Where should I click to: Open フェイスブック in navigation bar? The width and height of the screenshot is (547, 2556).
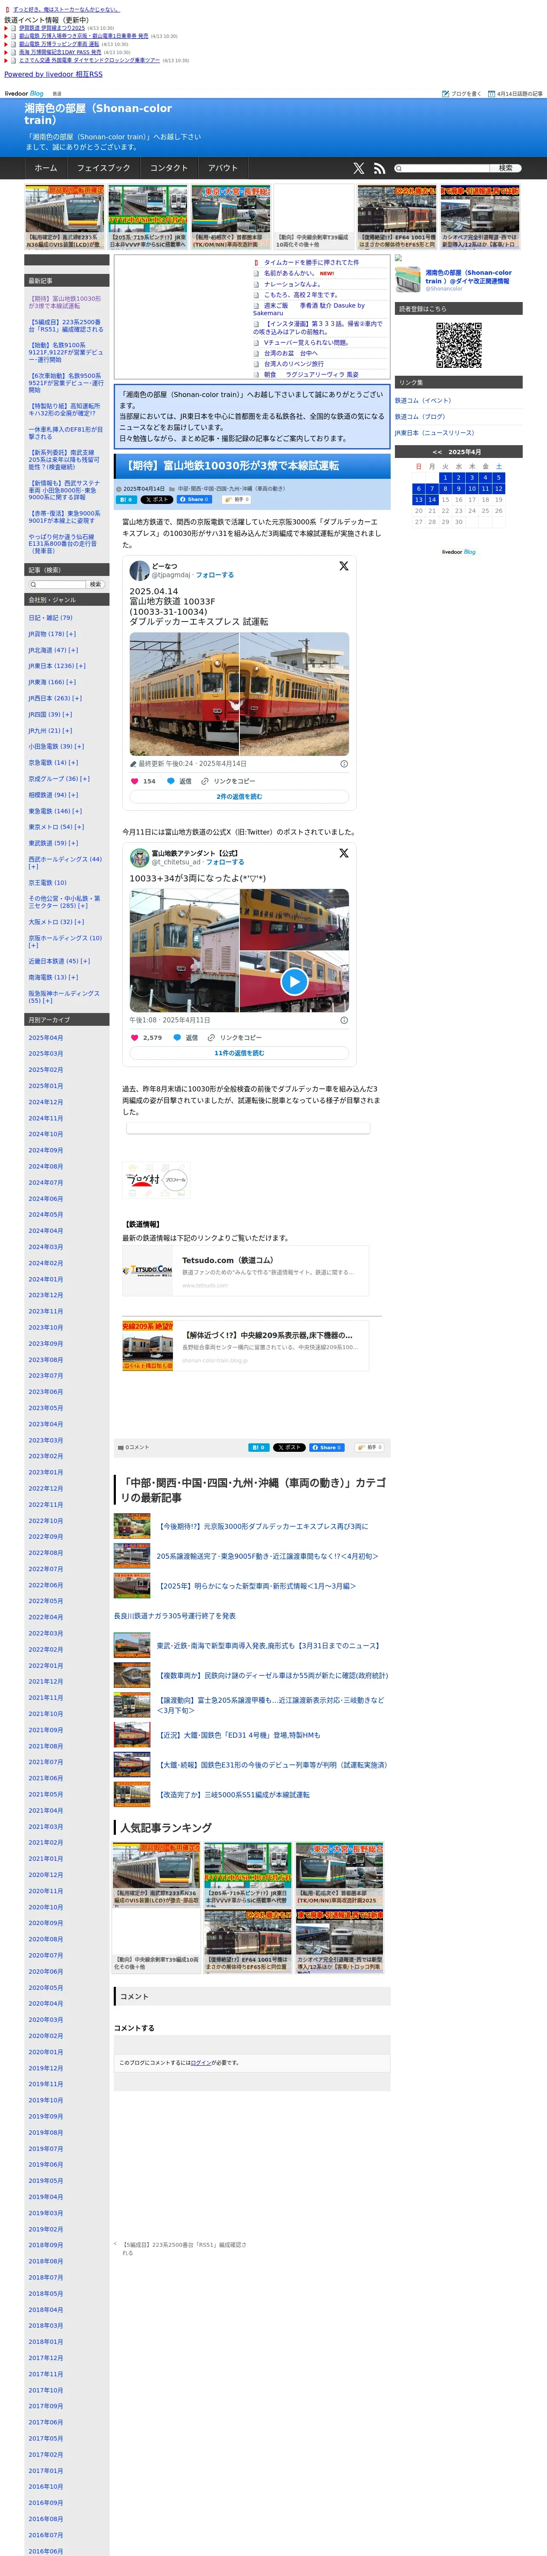coord(103,169)
